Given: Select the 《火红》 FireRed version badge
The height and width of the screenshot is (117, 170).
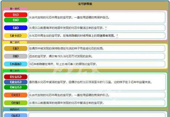Looking at the screenshot, I should tap(16, 95).
